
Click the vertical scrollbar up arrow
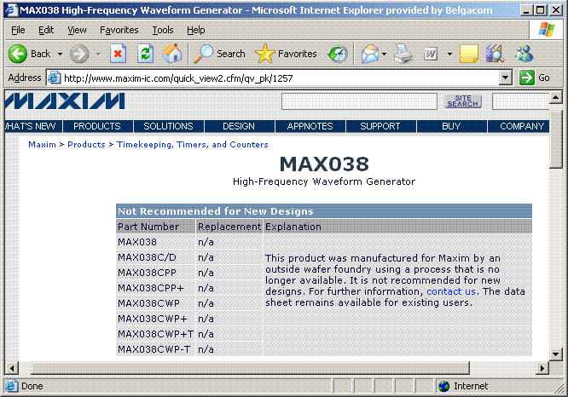556,97
